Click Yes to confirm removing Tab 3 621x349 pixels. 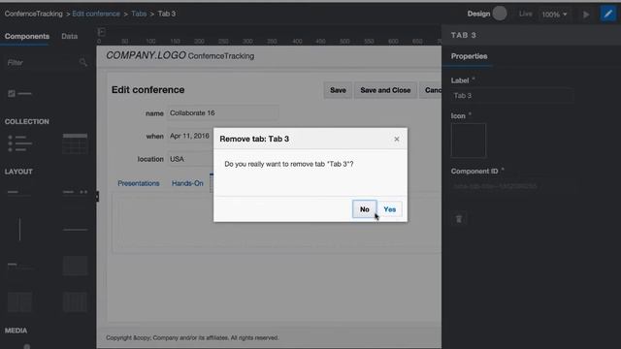click(x=390, y=209)
